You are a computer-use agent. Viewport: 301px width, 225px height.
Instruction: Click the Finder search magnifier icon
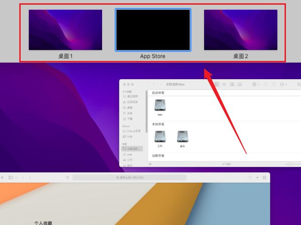click(299, 84)
